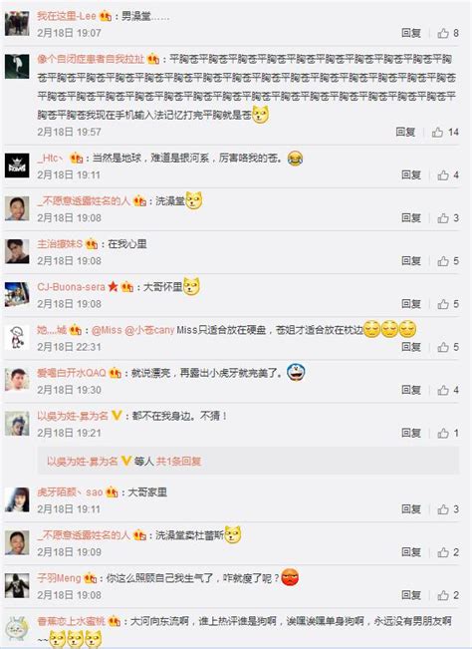Open 像个自闭症患者自我拉扯 user profile
The height and width of the screenshot is (649, 472).
click(x=91, y=59)
